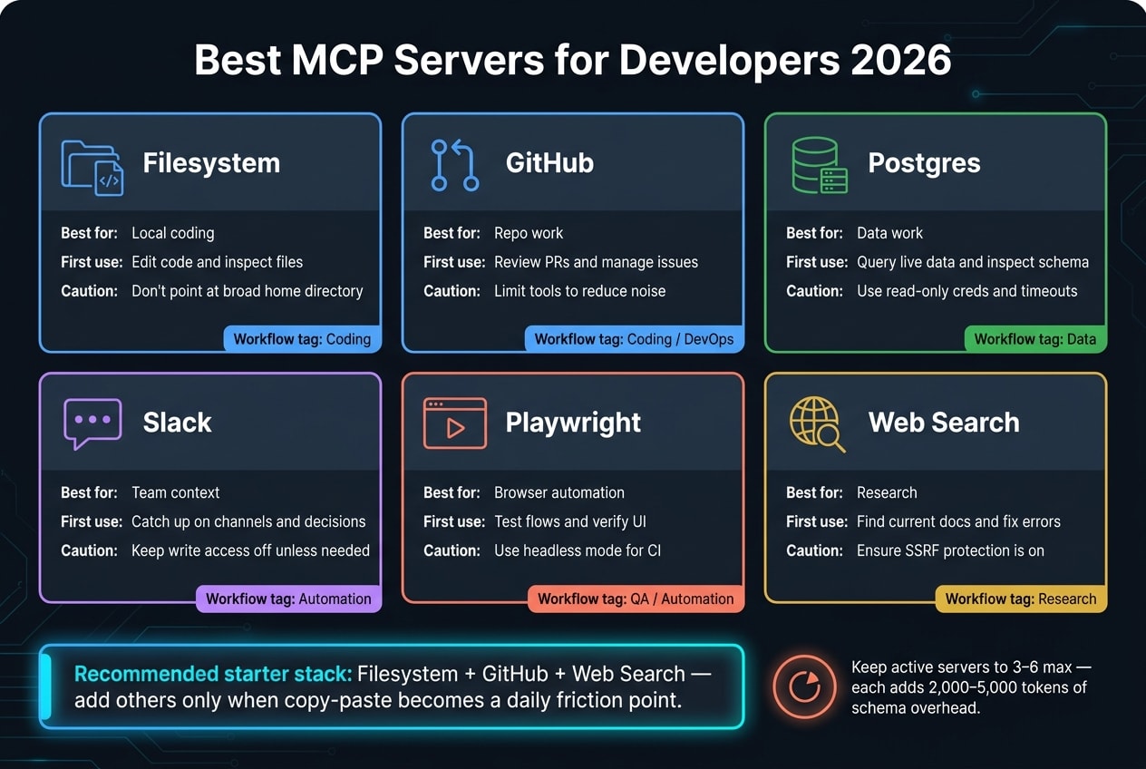Viewport: 1146px width, 769px height.
Task: Click the Best for label in Filesystem card
Action: (89, 233)
